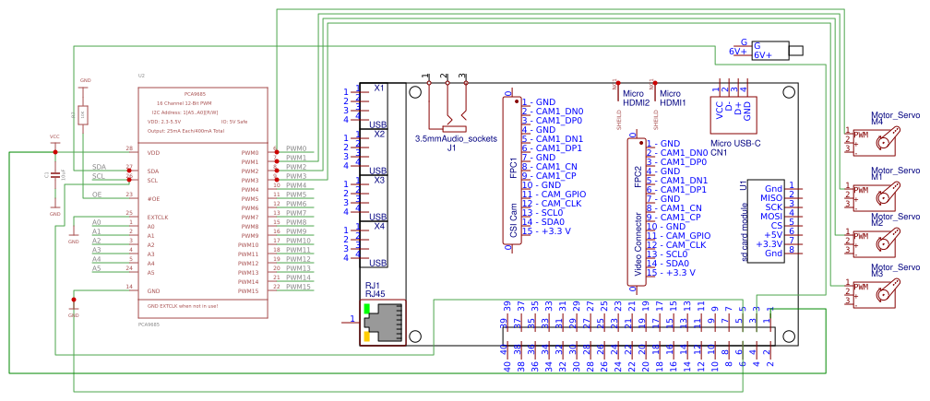
Task: Select the X1 USB port block
Action: coord(372,105)
